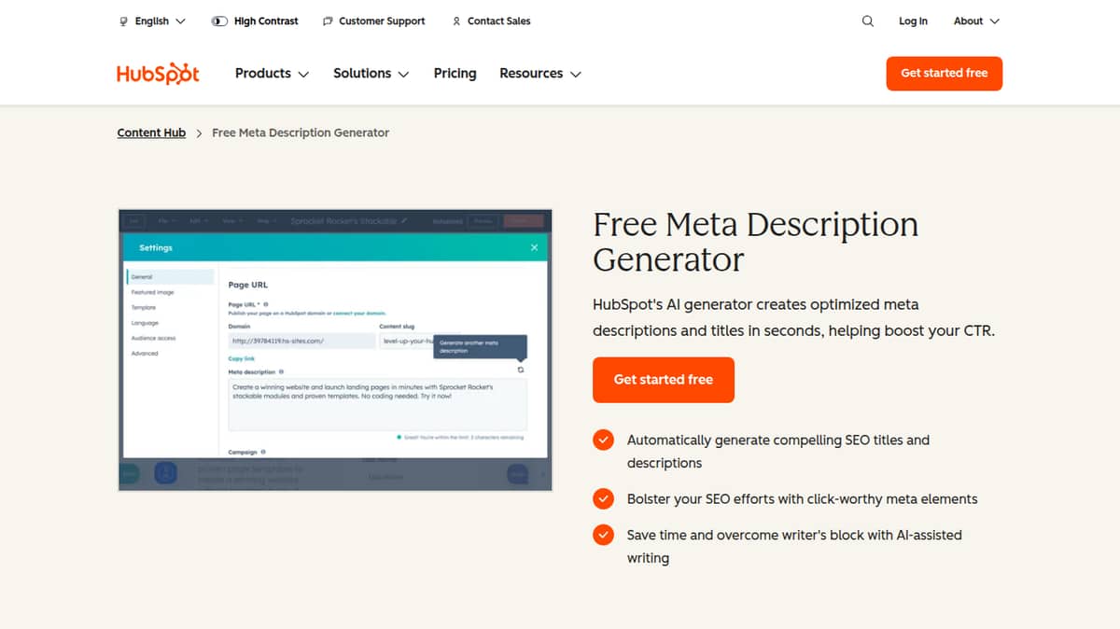This screenshot has width=1120, height=629.
Task: Open the Pricing menu item
Action: tap(455, 73)
